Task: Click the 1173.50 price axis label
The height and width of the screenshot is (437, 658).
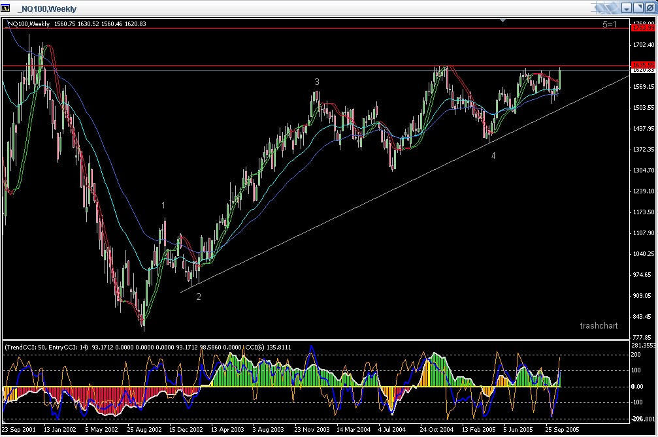Action: point(644,212)
